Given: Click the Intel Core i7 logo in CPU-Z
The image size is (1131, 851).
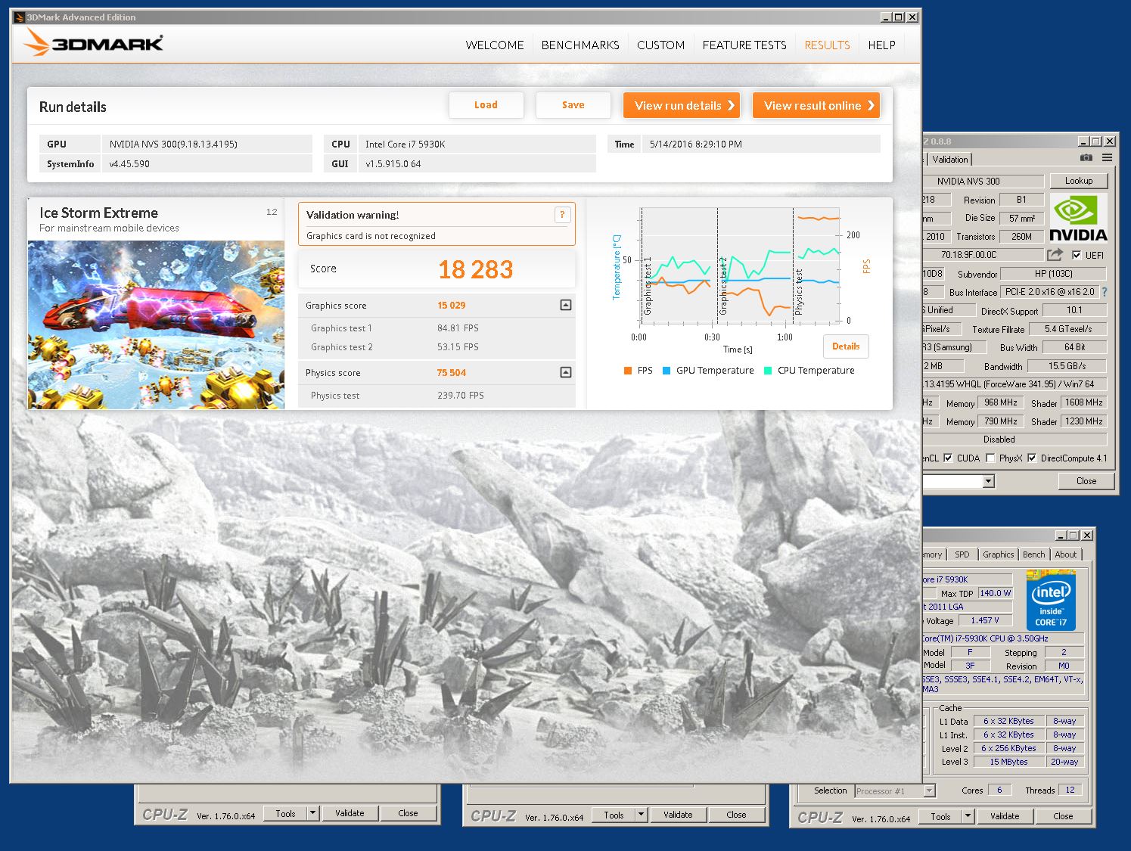Looking at the screenshot, I should pyautogui.click(x=1051, y=600).
